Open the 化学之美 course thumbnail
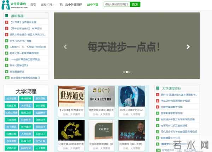This screenshot has height=152, width=212. point(71,130)
